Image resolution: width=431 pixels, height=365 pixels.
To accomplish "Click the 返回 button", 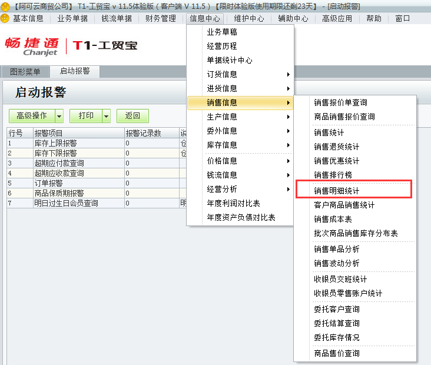I will 132,116.
